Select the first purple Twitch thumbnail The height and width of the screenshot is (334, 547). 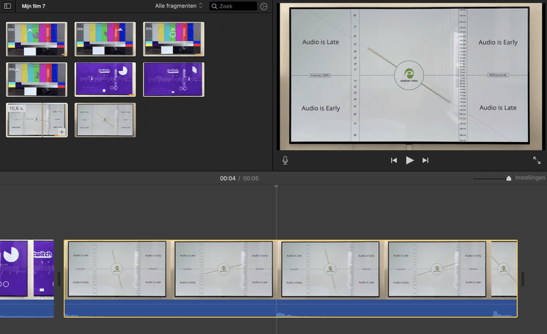click(105, 79)
